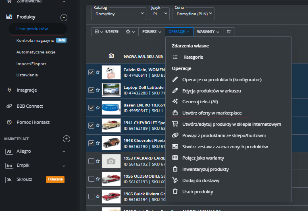
Task: Open the Cena price dropdown
Action: click(194, 14)
